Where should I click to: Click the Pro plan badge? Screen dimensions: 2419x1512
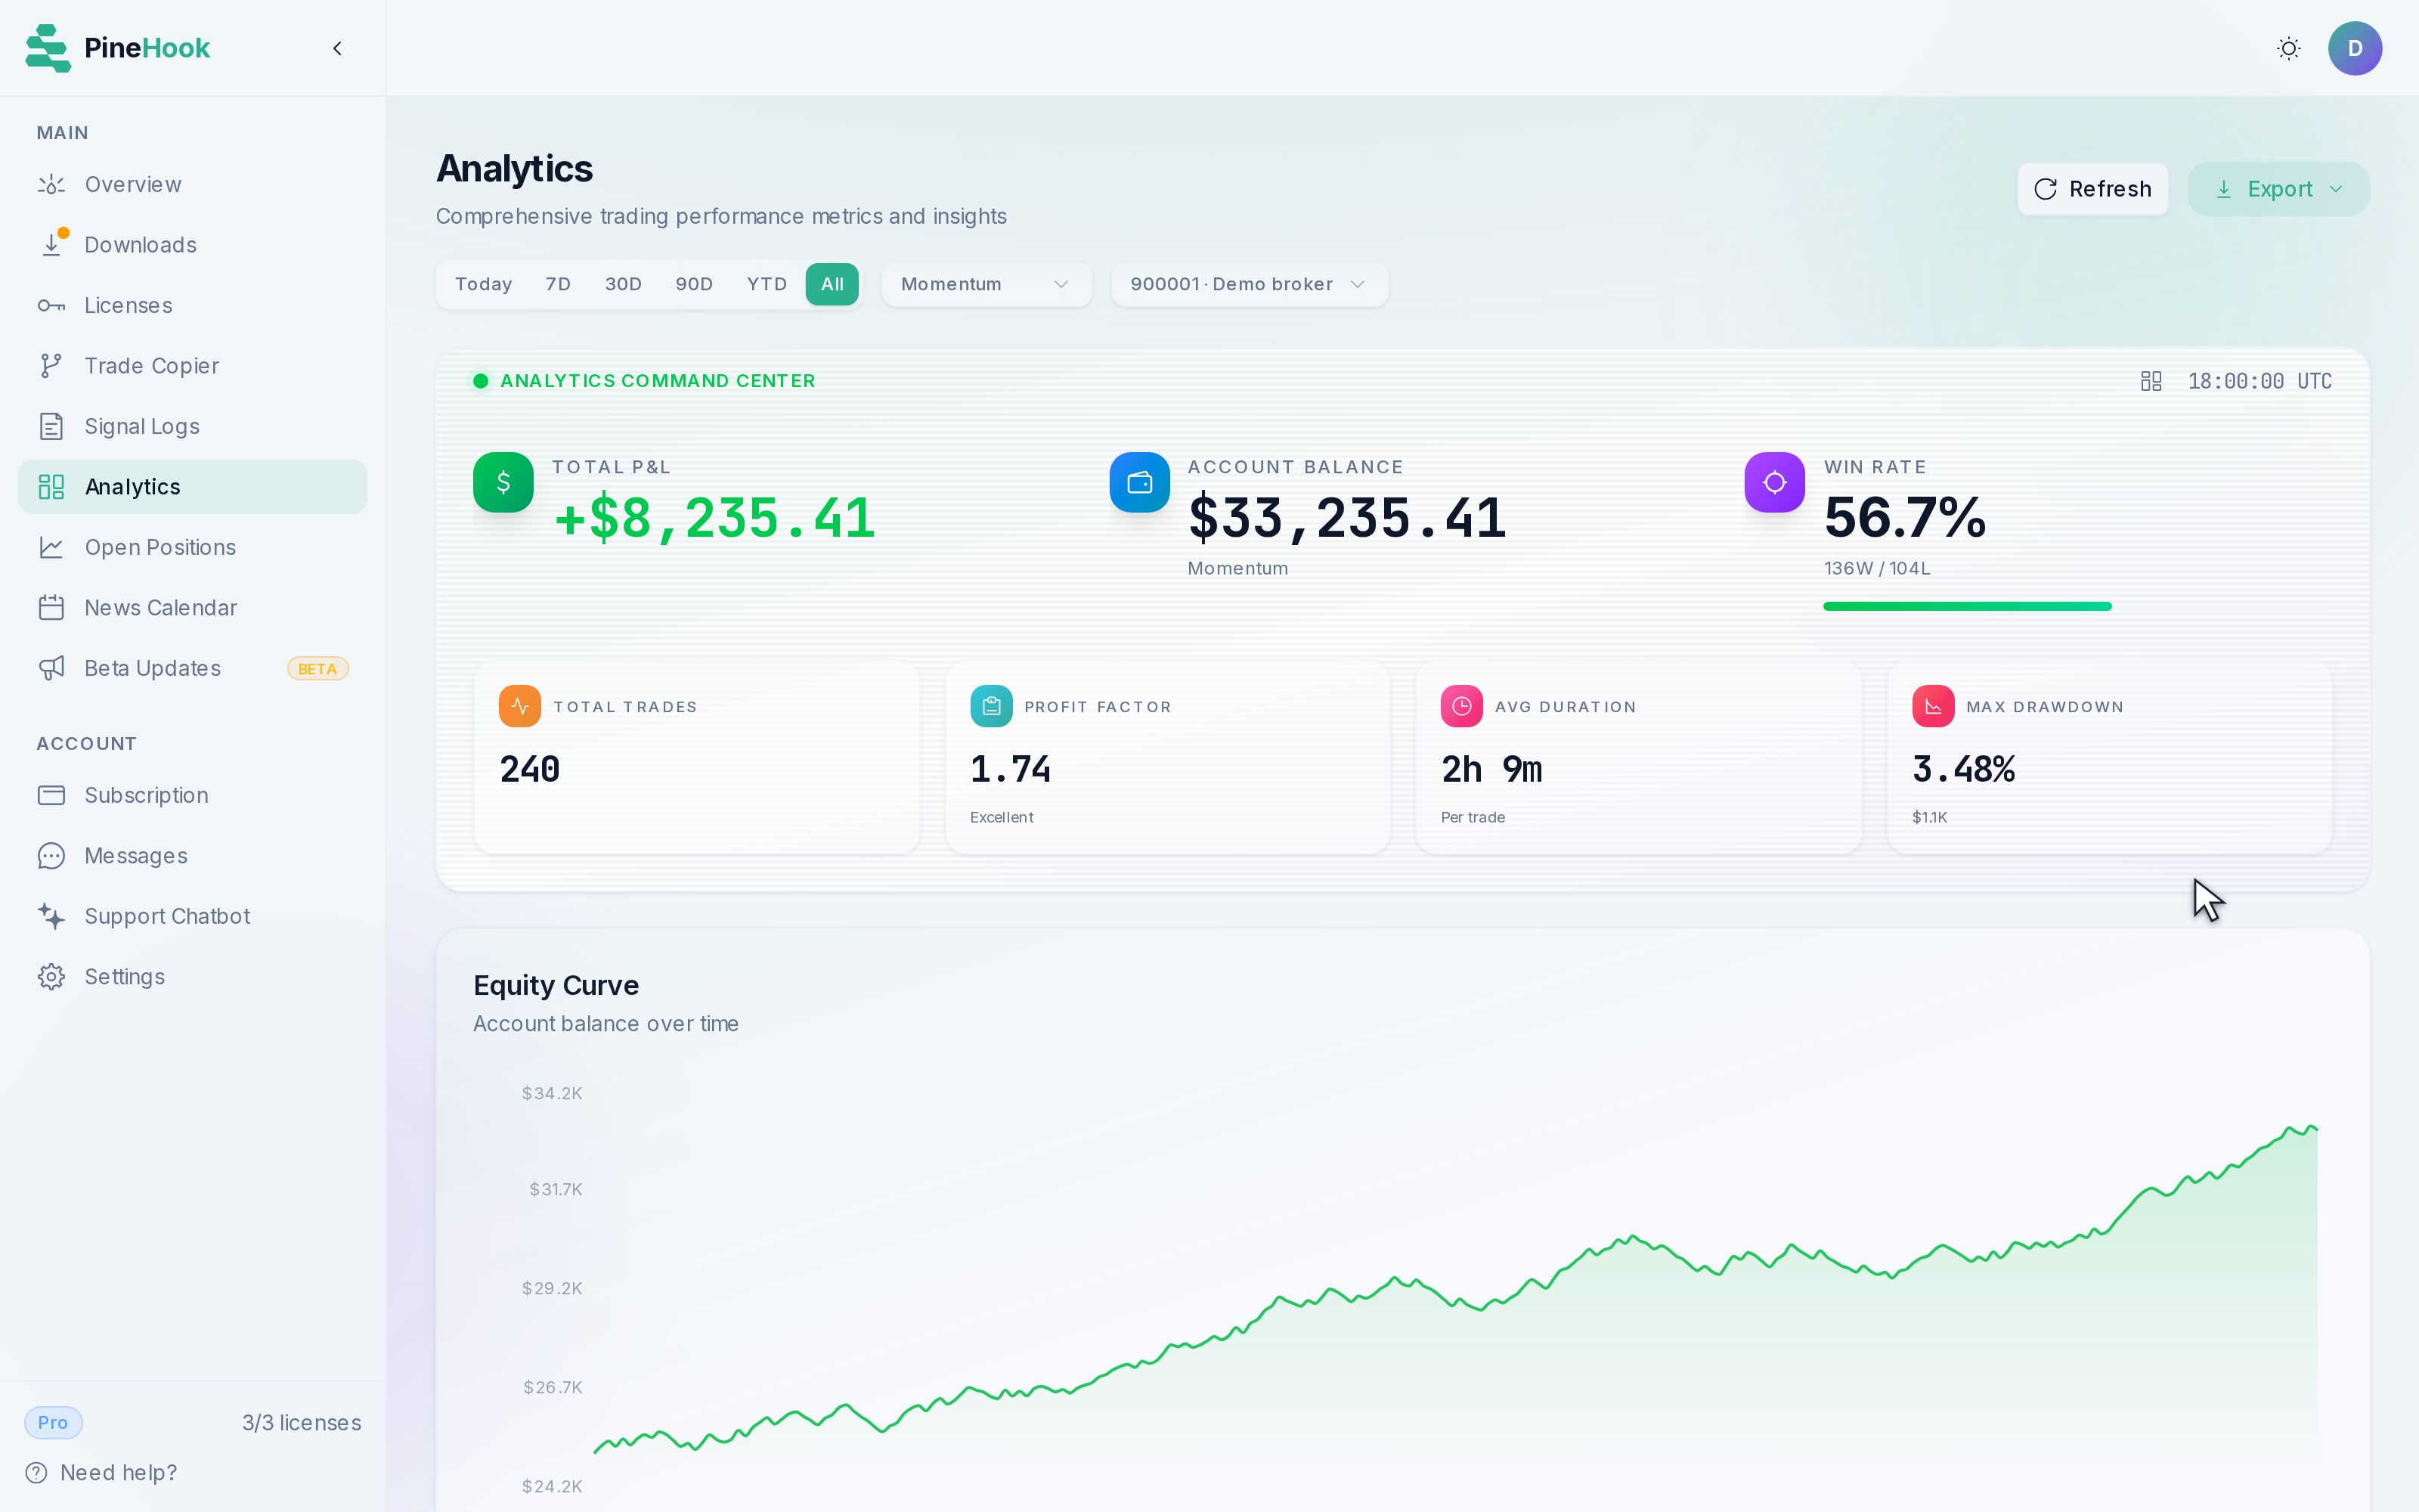coord(53,1423)
